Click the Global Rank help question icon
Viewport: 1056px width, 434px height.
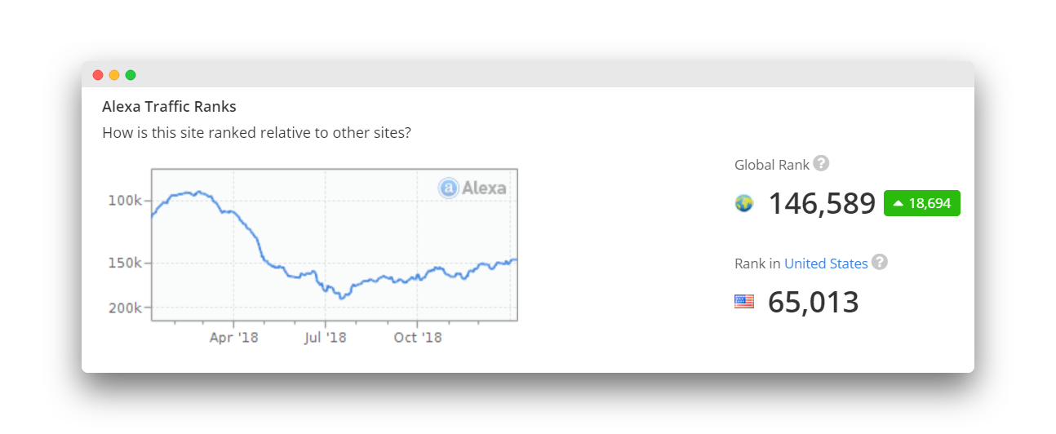[821, 163]
